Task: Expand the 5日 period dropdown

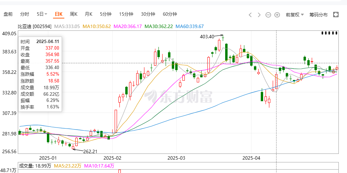Action: pos(42,14)
